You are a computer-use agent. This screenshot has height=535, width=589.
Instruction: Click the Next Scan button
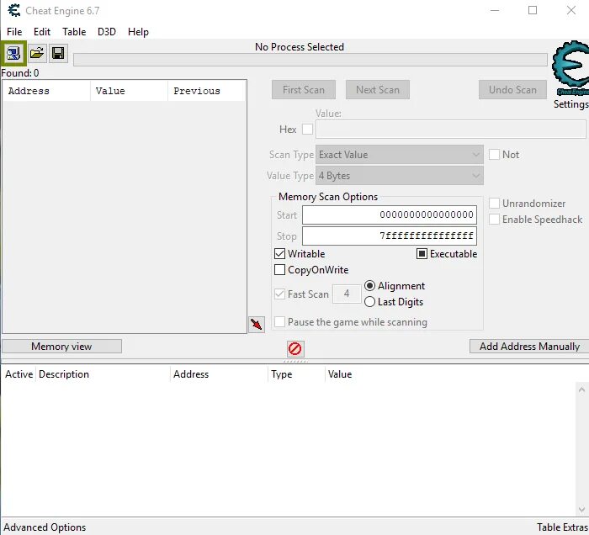click(x=378, y=90)
